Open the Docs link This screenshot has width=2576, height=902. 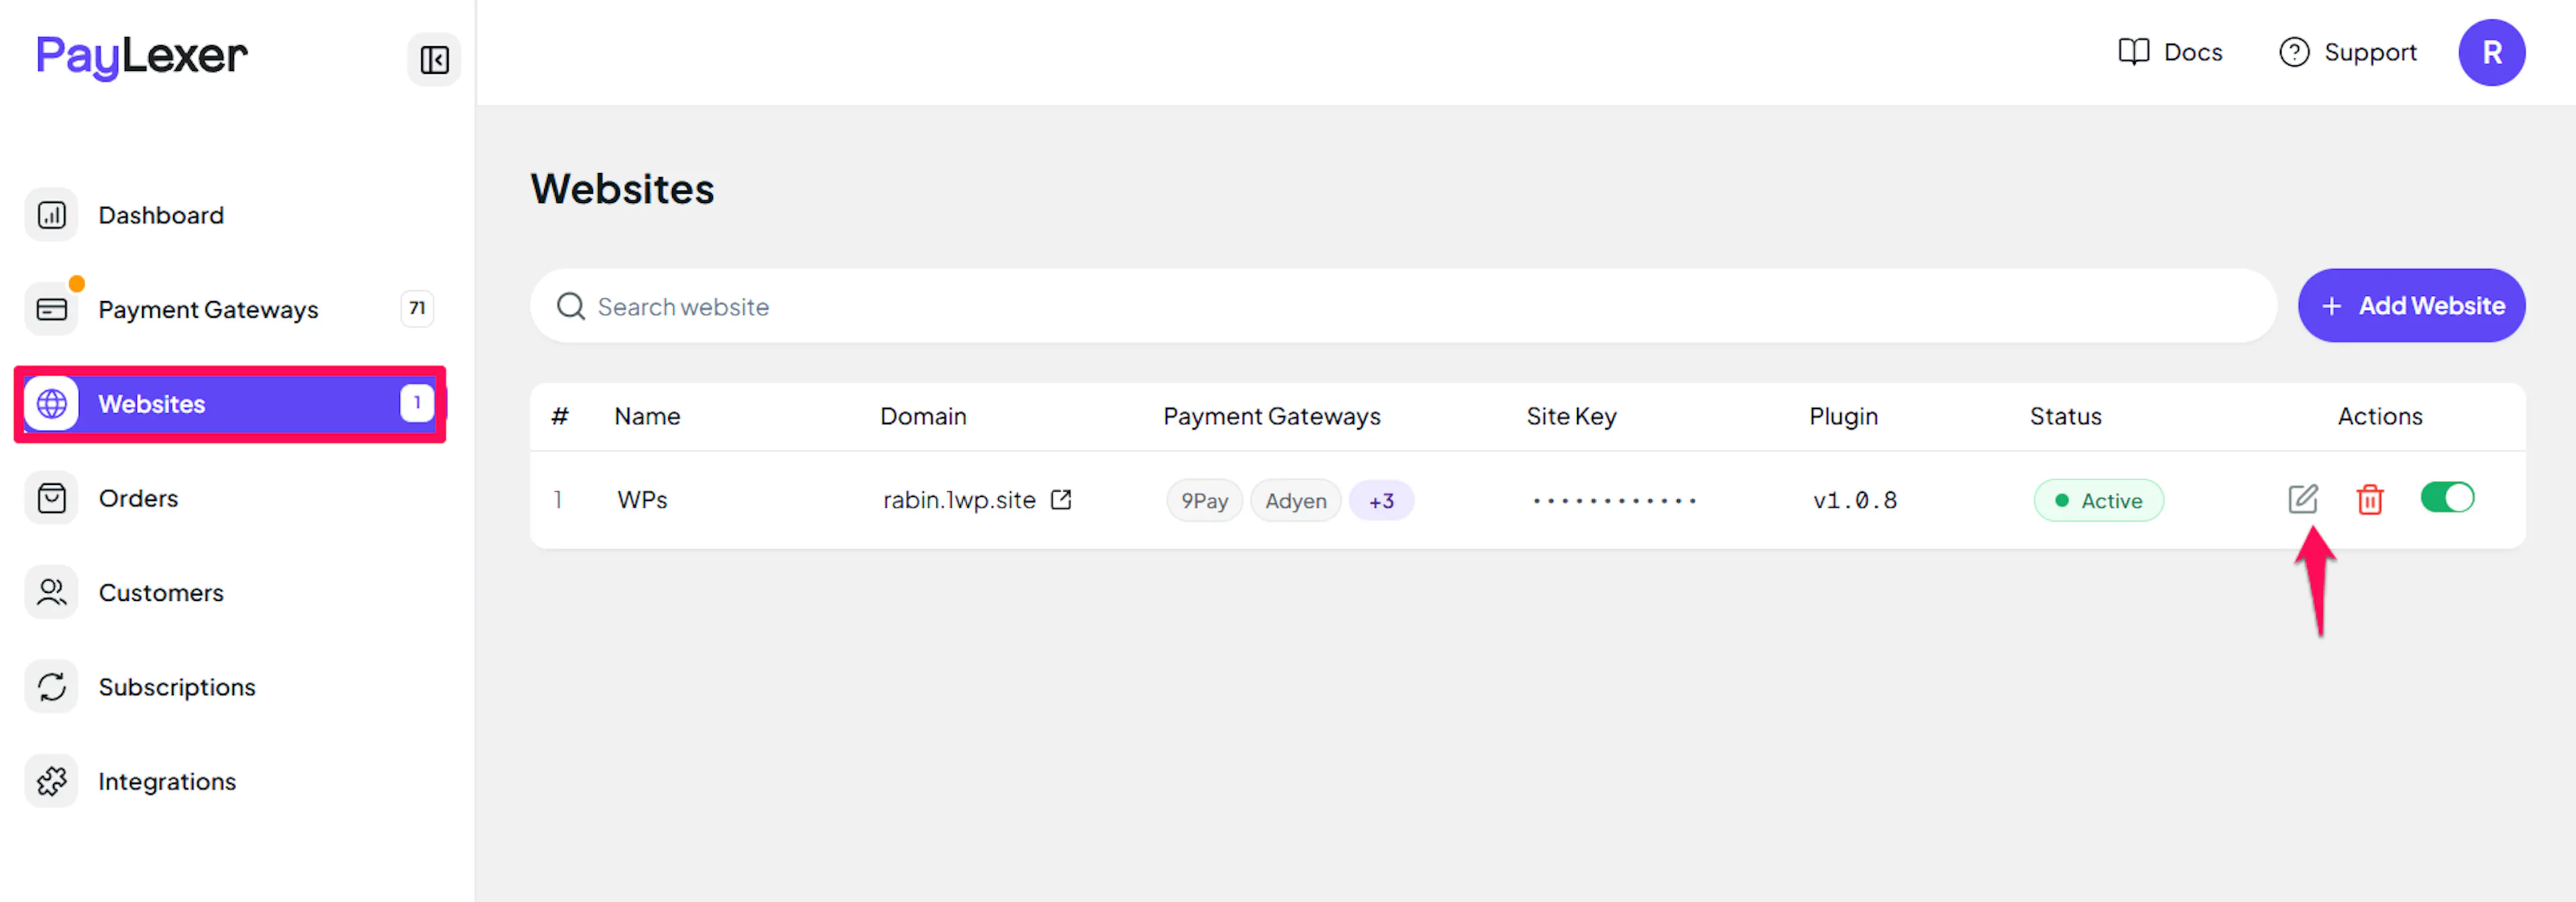[2170, 52]
